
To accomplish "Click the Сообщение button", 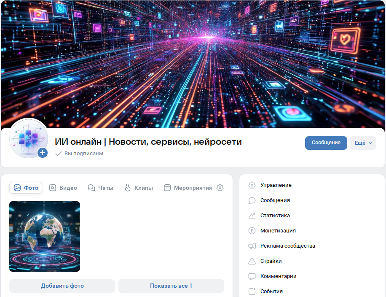I will point(326,143).
